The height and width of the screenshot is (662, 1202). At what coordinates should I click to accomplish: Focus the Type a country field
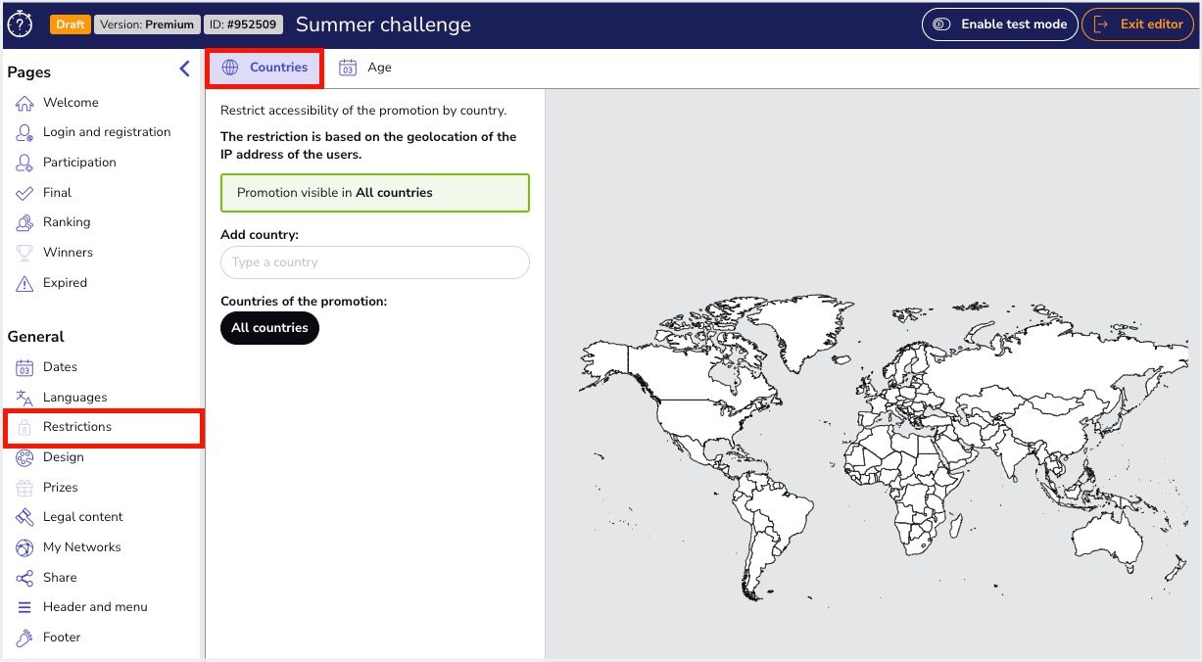coord(375,262)
